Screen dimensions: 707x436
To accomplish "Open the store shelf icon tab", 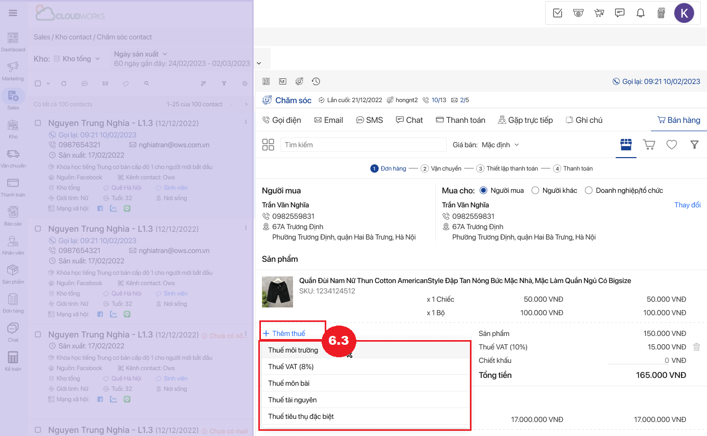I will (626, 144).
